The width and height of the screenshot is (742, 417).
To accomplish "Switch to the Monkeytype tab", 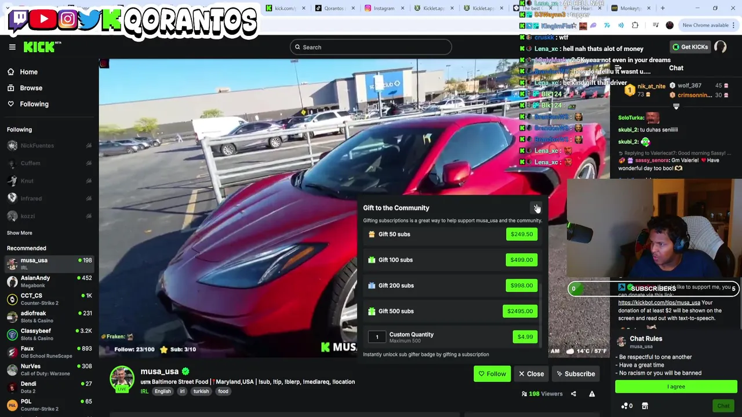I will pyautogui.click(x=631, y=8).
